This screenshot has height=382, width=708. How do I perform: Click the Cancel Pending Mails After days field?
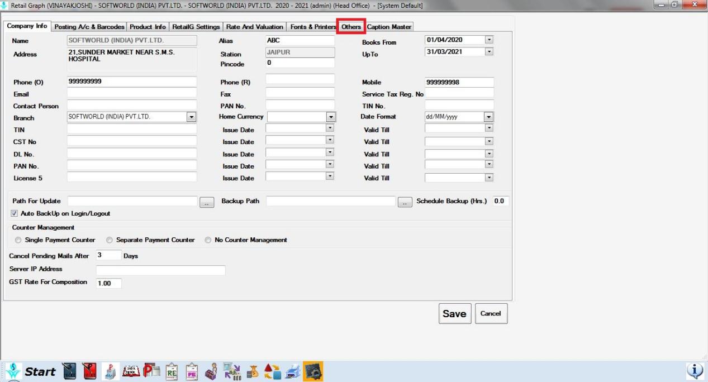coord(108,255)
